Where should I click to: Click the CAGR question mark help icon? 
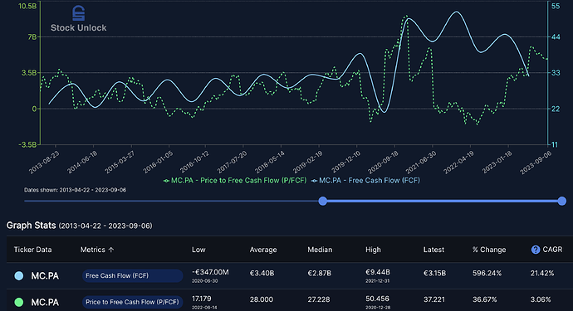pyautogui.click(x=536, y=250)
